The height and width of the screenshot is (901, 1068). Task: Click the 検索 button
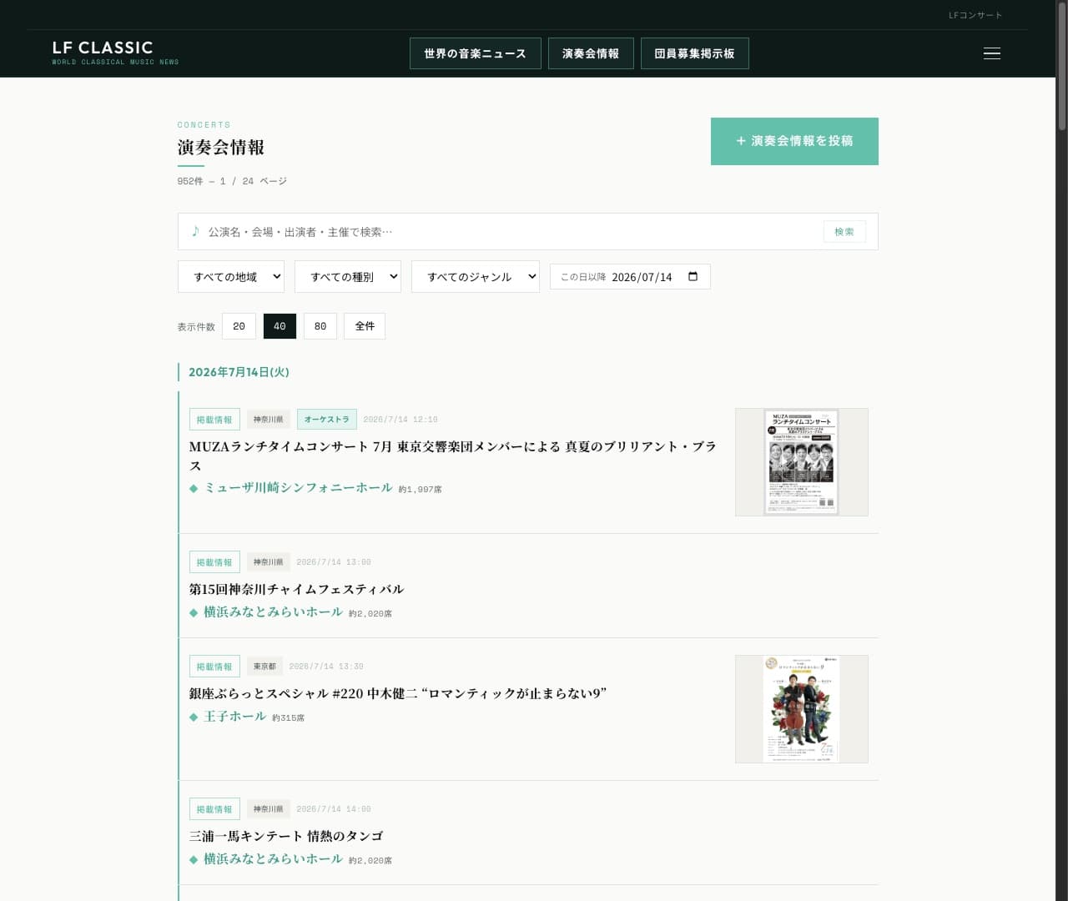(844, 232)
